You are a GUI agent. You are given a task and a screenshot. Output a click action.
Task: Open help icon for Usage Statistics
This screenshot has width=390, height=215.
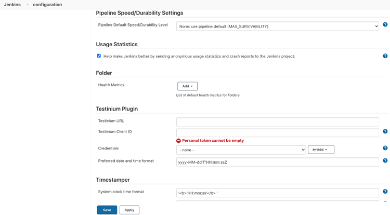pos(385,56)
